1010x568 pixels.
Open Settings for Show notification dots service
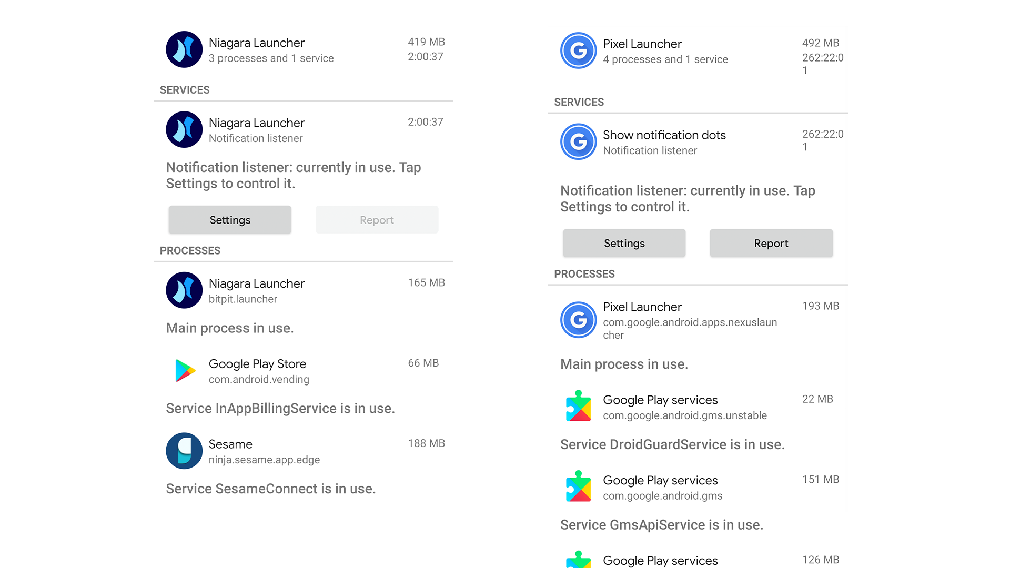pos(624,243)
